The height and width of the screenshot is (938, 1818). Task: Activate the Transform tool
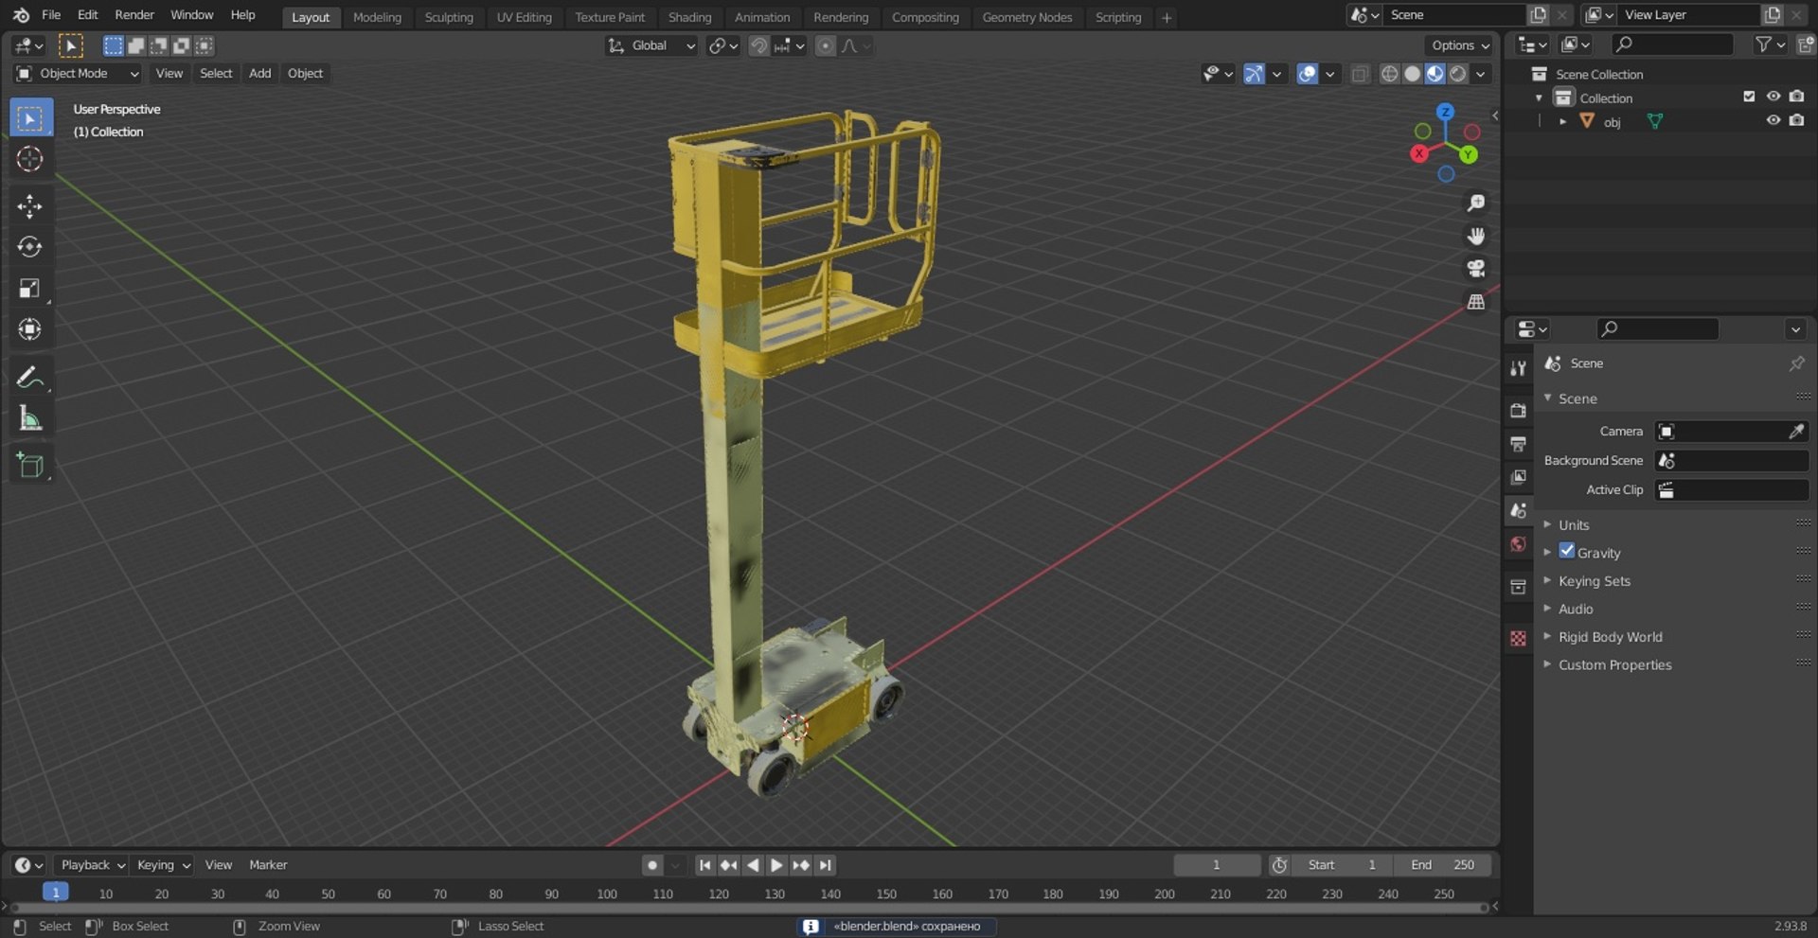coord(30,328)
